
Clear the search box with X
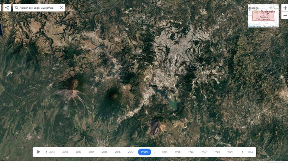click(61, 8)
